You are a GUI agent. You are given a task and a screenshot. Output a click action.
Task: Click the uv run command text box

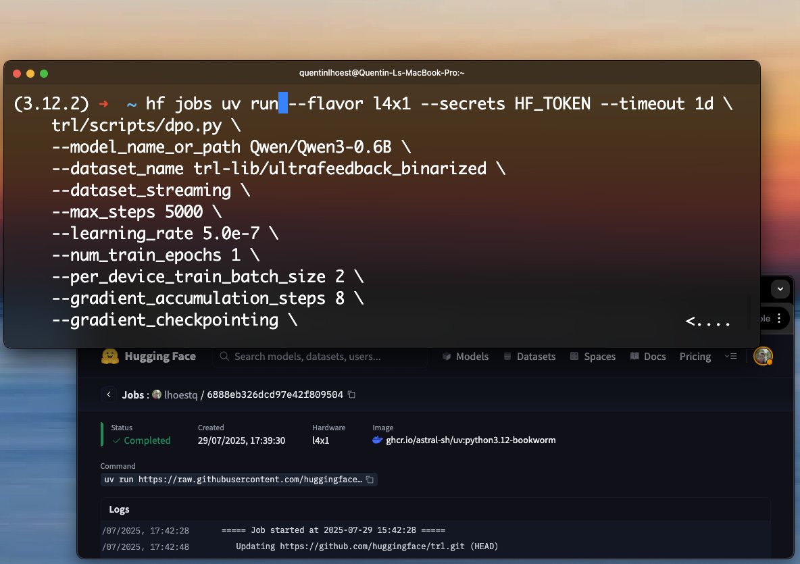point(239,480)
